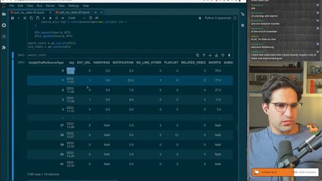Open the Kernel menu
Screen dimensions: 322x181
[50, 6]
